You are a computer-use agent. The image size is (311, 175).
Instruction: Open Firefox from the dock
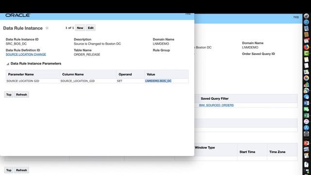[x=307, y=47]
